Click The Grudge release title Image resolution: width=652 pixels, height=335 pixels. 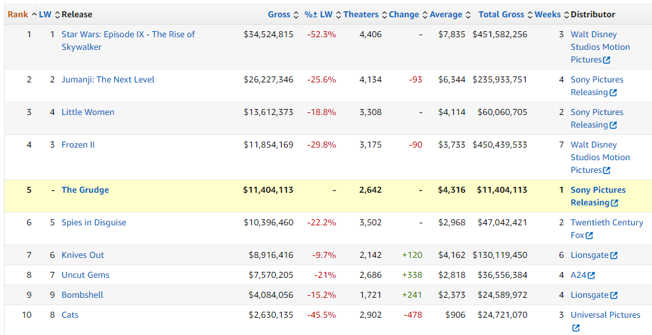[85, 190]
